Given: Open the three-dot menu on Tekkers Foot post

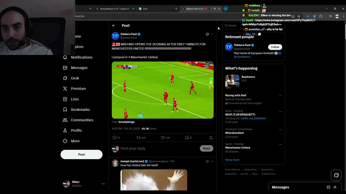Looking at the screenshot, I should click(x=212, y=34).
